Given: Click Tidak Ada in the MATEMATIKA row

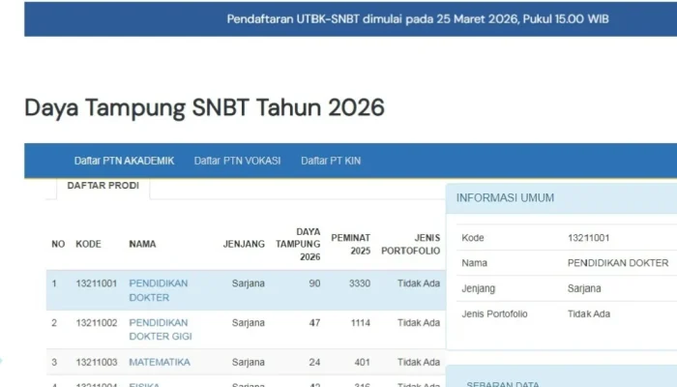Looking at the screenshot, I should point(419,362).
